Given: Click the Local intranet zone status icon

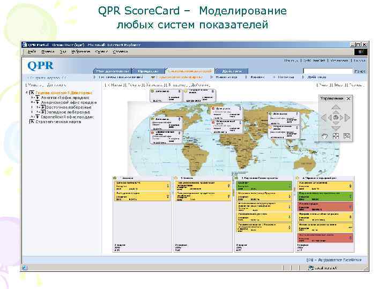Looking at the screenshot, I should 310,268.
